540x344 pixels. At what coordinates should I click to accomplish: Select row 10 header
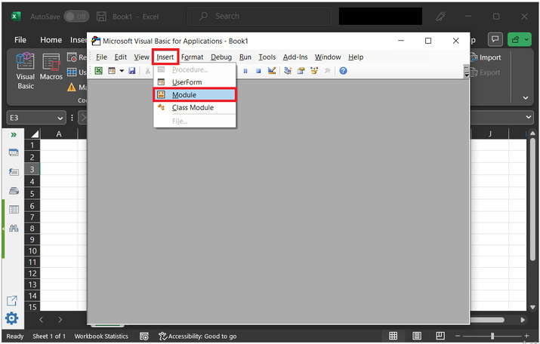[x=32, y=250]
